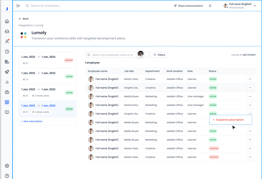Screen dimensions: 262x179
Task: Open the rocket icon in sidebar
Action: pyautogui.click(x=7, y=72)
